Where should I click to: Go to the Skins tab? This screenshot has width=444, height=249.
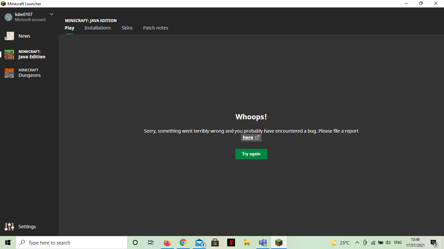click(127, 28)
